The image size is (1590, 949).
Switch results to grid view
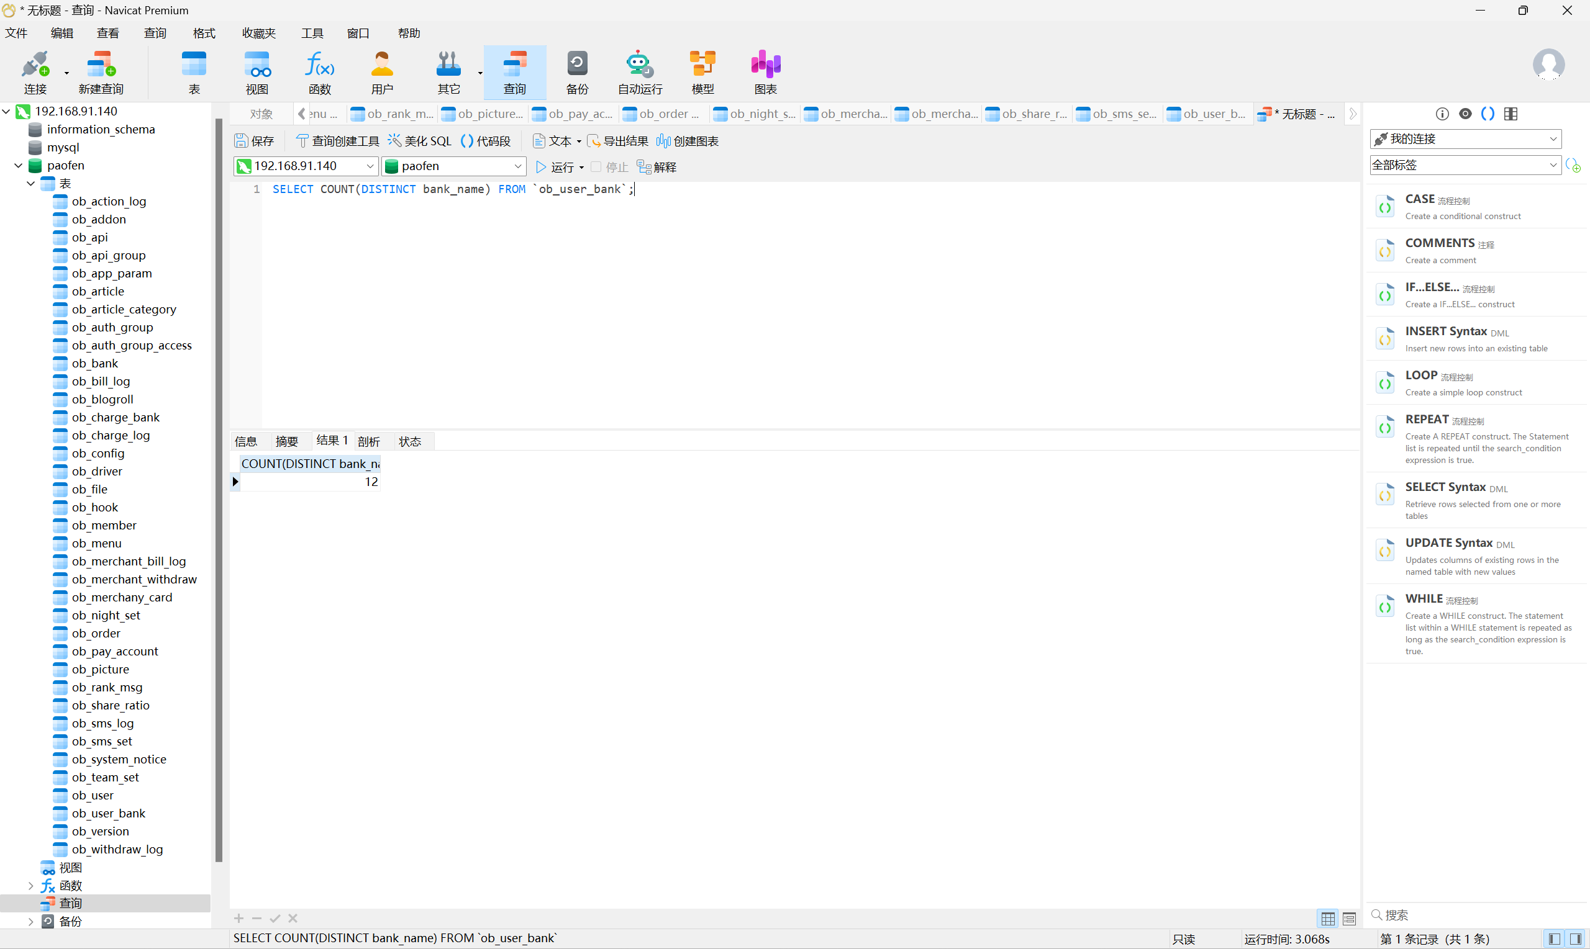(x=1329, y=919)
